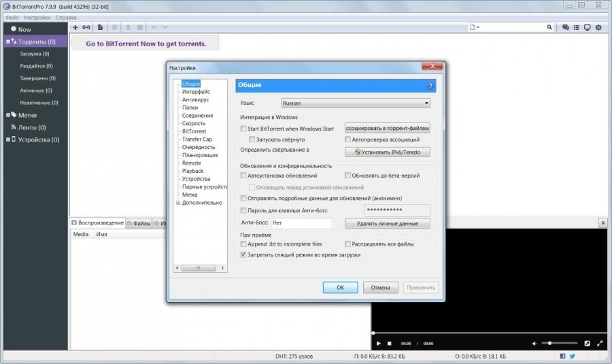Image resolution: width=612 pixels, height=364 pixels.
Task: Adjust the video player volume slider
Action: pos(559,343)
